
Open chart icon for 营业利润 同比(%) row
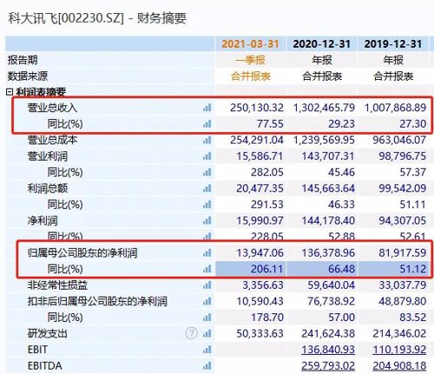pyautogui.click(x=207, y=172)
